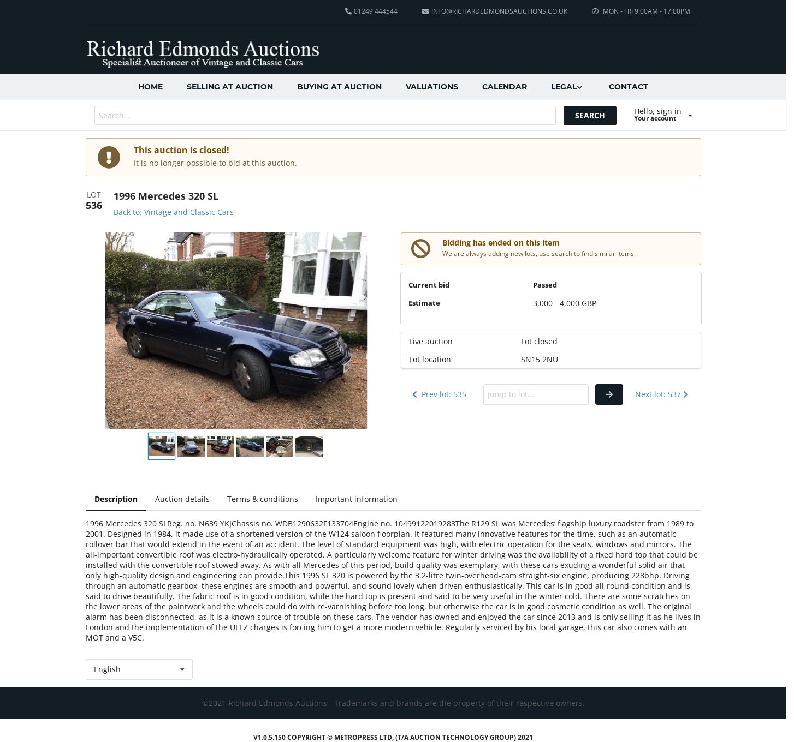Select the second car thumbnail image
This screenshot has height=742, width=794.
pyautogui.click(x=191, y=446)
